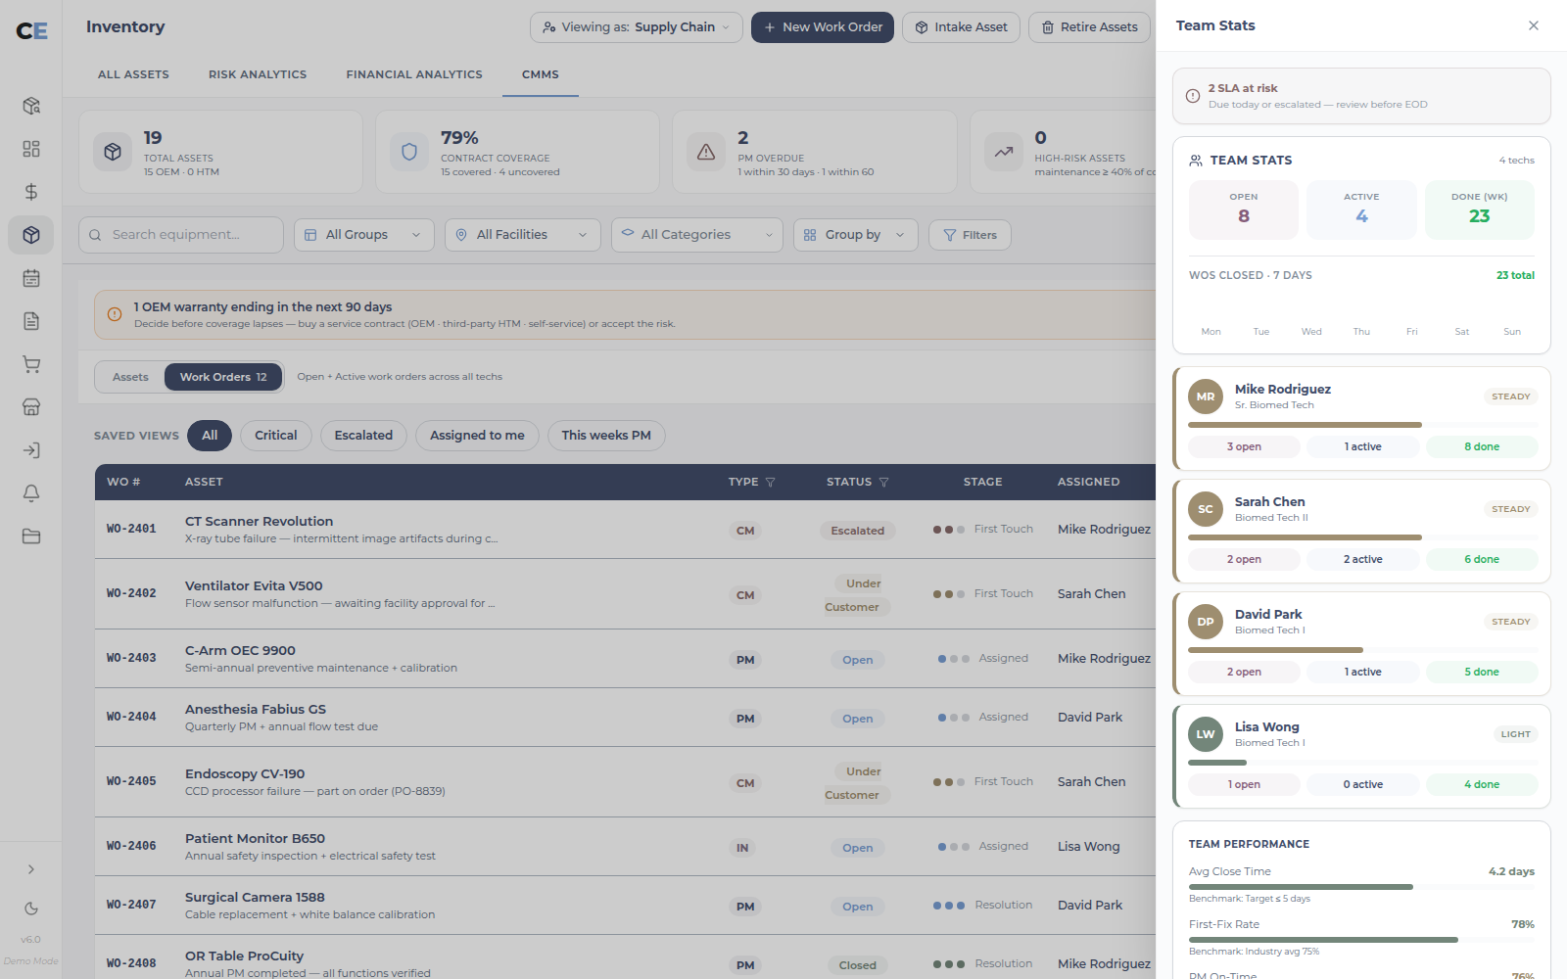Open the All Groups dropdown
This screenshot has width=1567, height=979.
click(364, 235)
